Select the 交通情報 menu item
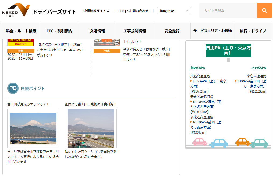This screenshot has width=273, height=177. [97, 31]
